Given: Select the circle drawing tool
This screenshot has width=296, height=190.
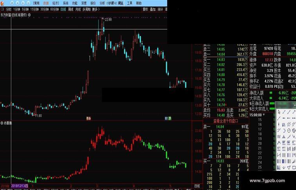Looking at the screenshot, I should pyautogui.click(x=289, y=130).
